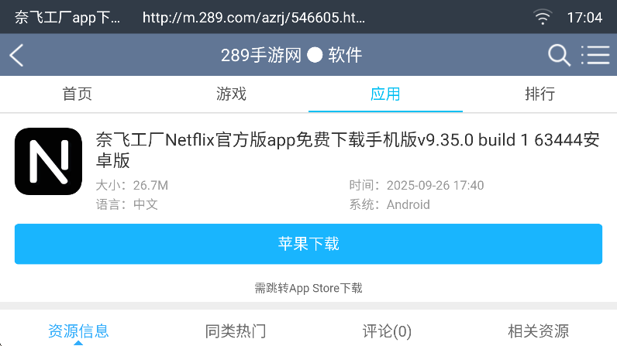Select the 应用 tab

[386, 94]
